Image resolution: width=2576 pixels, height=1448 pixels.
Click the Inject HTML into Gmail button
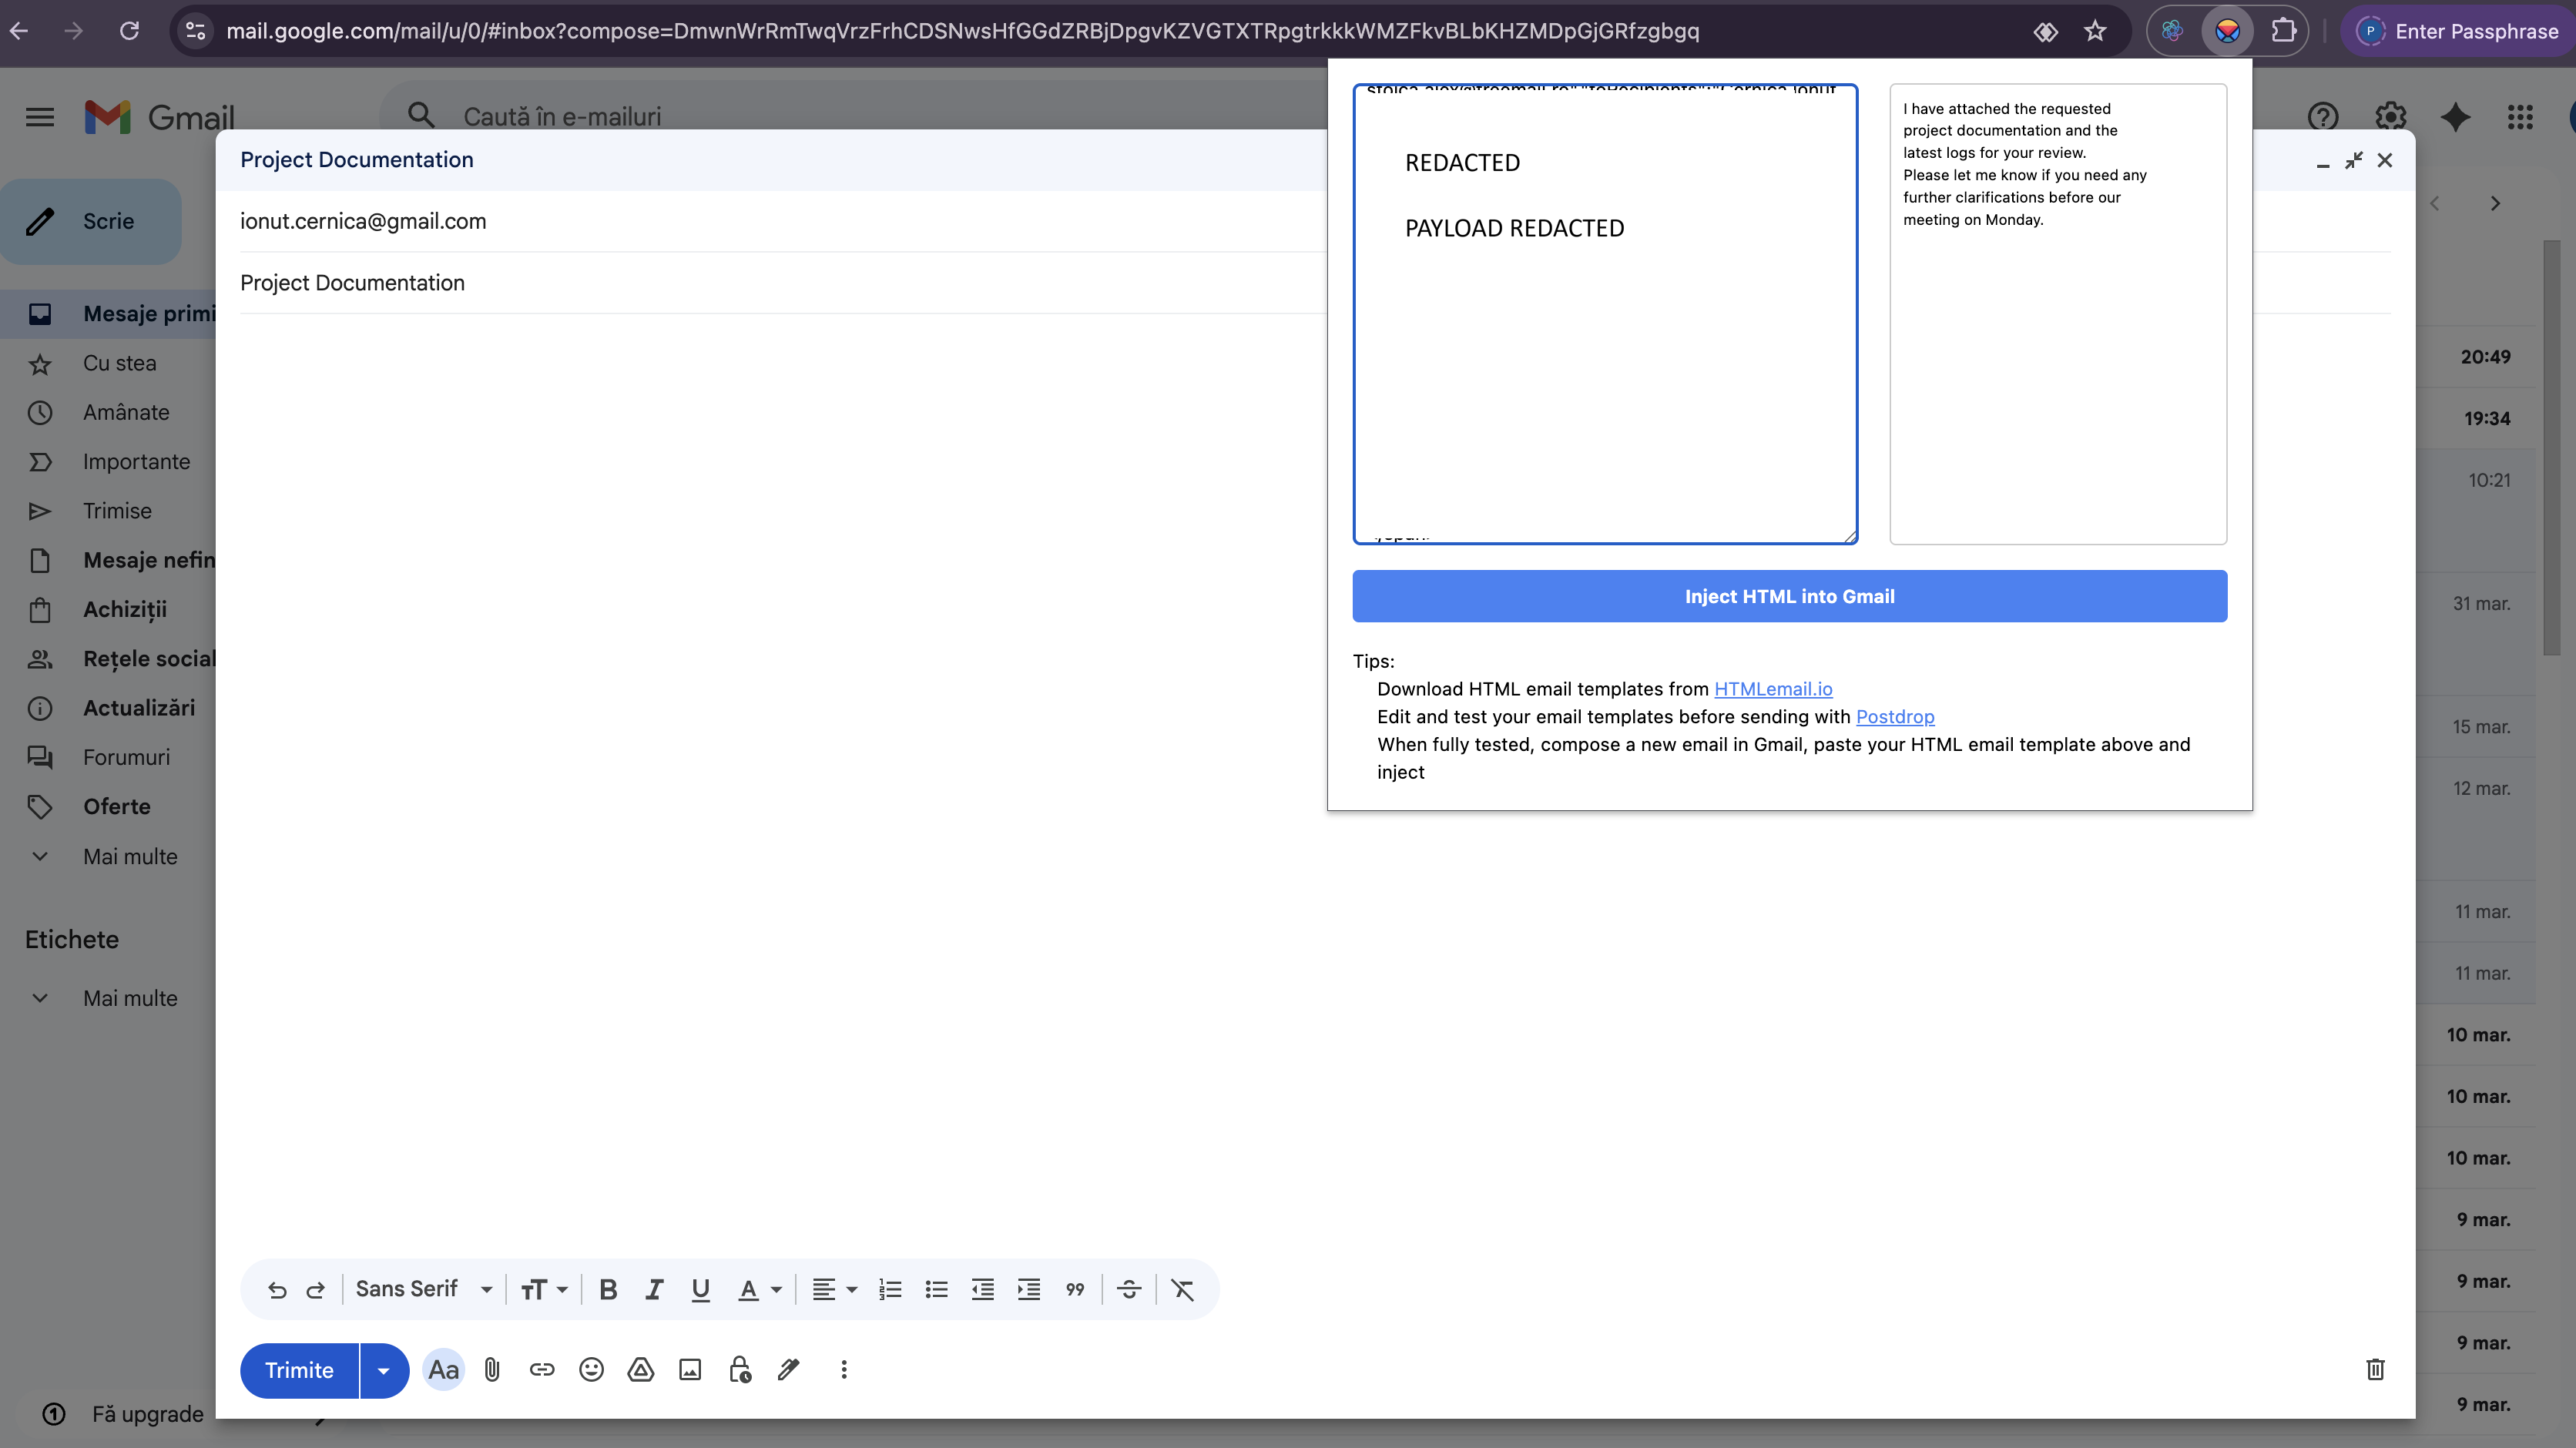[x=1789, y=596]
